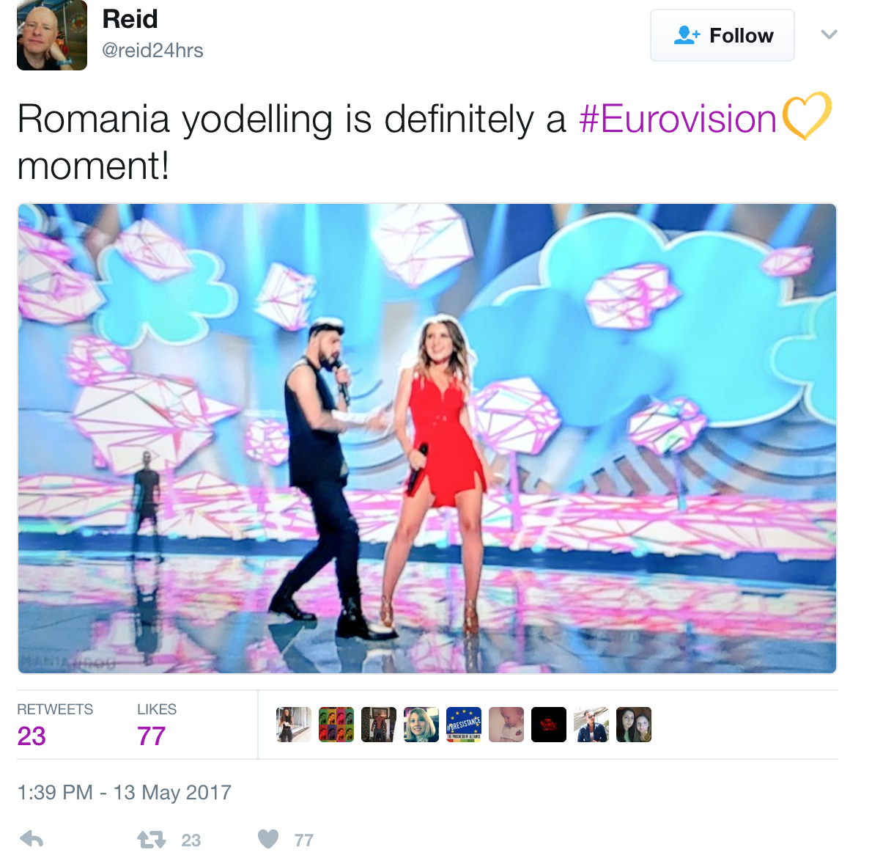Click the blonde woman liker avatar
This screenshot has width=872, height=861.
click(421, 725)
